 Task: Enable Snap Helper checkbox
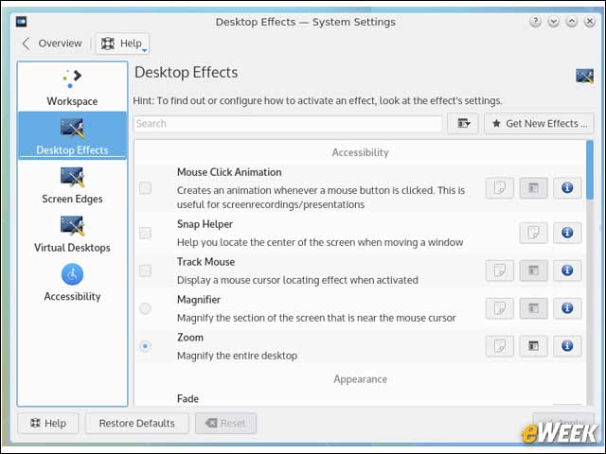pos(145,233)
